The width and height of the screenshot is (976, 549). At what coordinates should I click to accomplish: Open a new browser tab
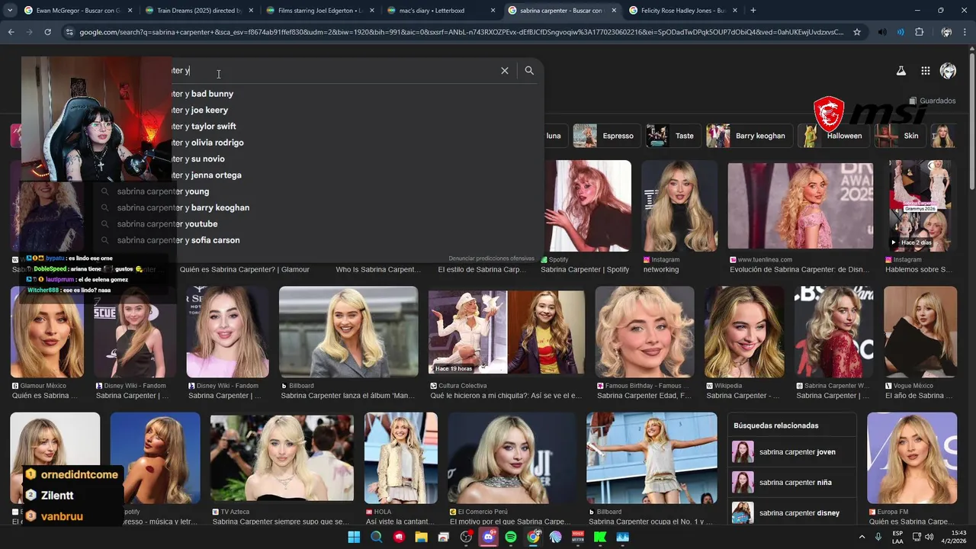753,11
